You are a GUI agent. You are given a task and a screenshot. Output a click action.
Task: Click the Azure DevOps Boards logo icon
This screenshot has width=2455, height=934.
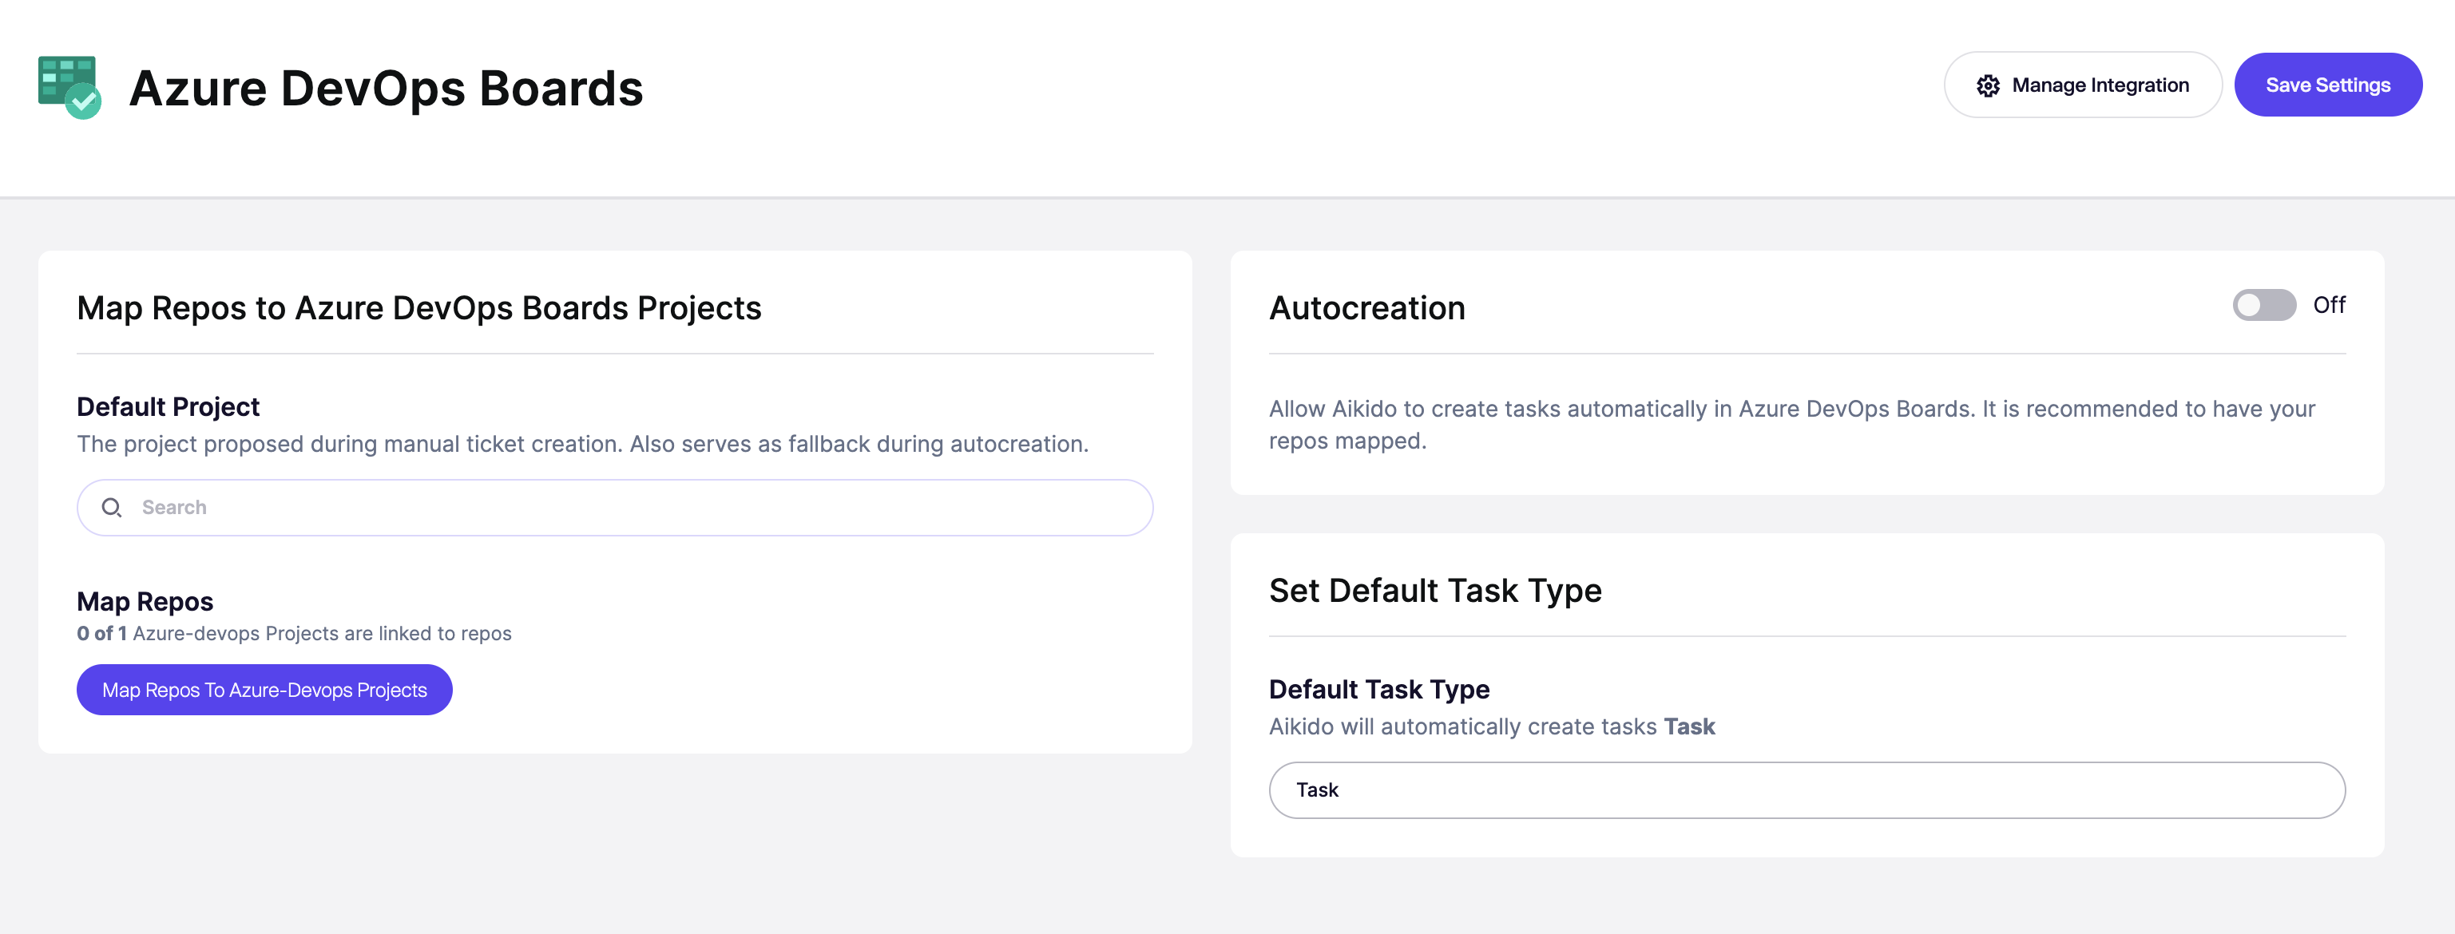coord(69,87)
